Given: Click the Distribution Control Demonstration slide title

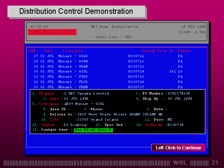Looking at the screenshot, I should tap(76, 11).
